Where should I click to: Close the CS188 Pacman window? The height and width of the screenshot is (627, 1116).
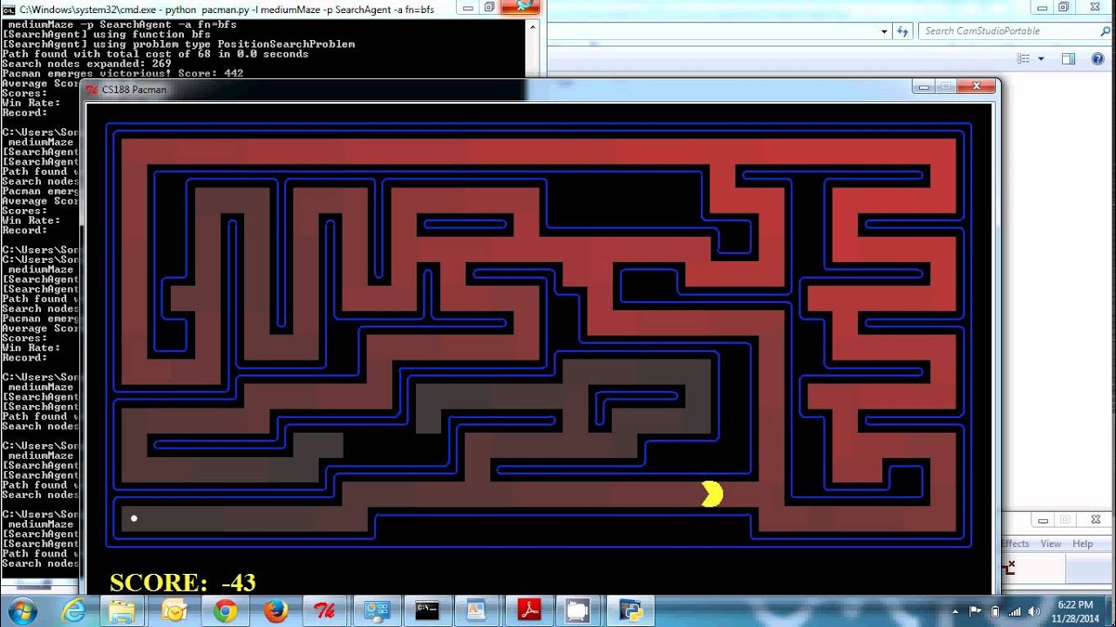[x=976, y=86]
